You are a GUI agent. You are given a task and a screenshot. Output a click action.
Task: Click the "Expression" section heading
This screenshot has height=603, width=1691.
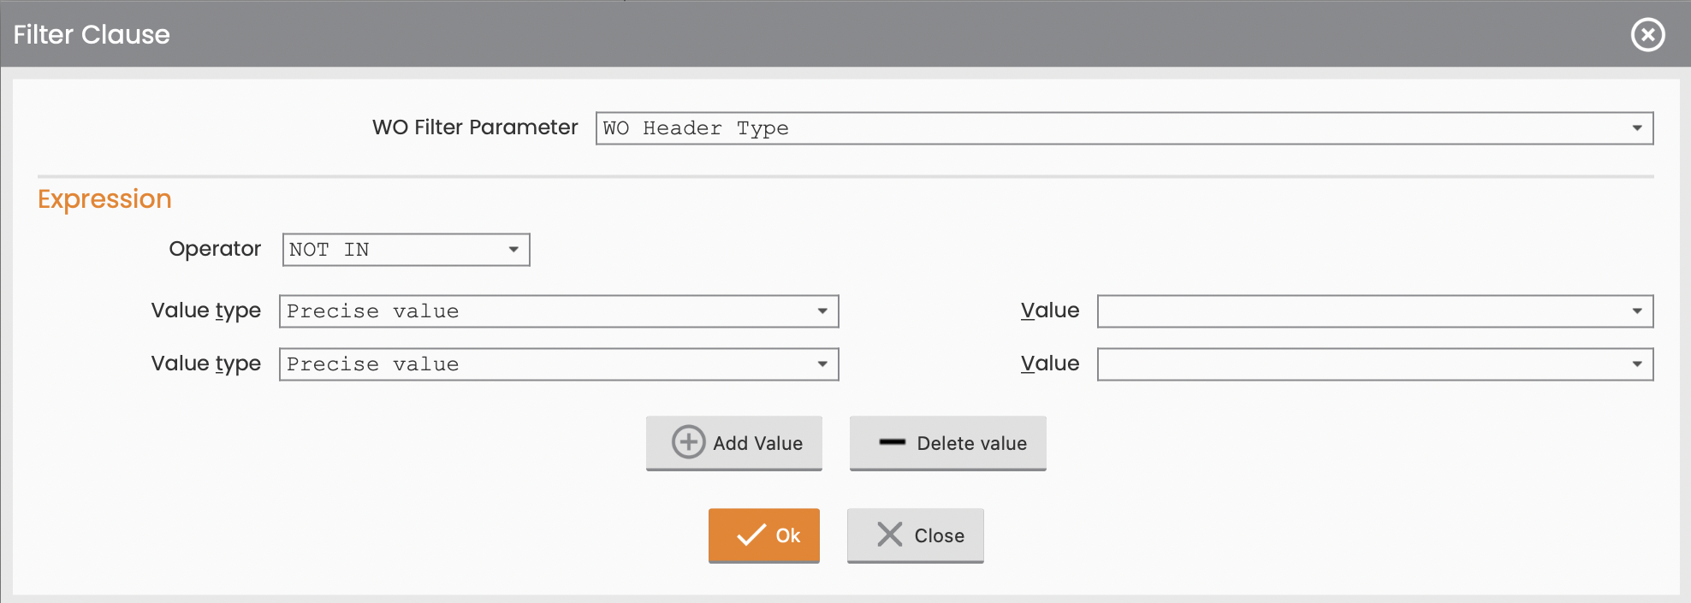(104, 199)
